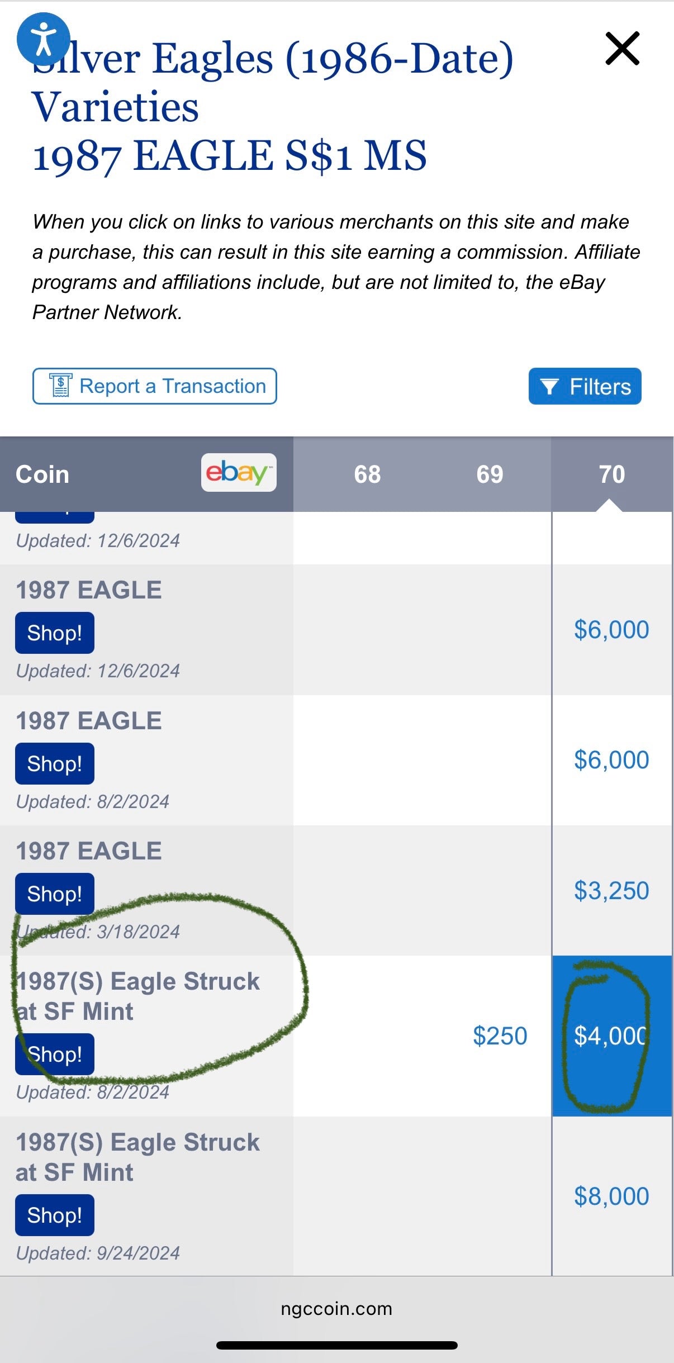Click Shop! on the row updated 9/24/2024

pyautogui.click(x=54, y=1215)
